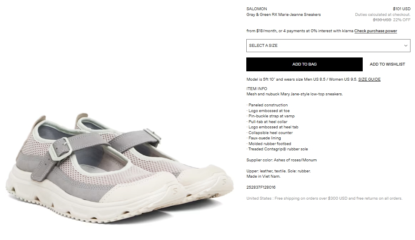Viewport: 415px width, 240px height.
Task: Click the product code 252837F128016
Action: point(261,187)
